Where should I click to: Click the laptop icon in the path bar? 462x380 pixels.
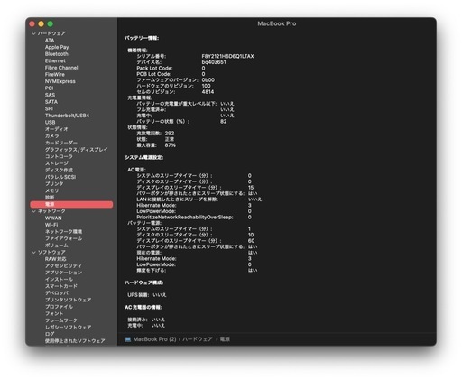[x=128, y=339]
